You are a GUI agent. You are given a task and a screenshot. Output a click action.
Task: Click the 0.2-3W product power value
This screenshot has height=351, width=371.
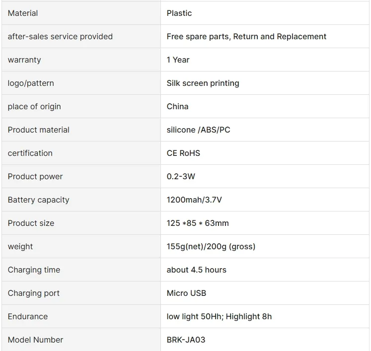181,177
